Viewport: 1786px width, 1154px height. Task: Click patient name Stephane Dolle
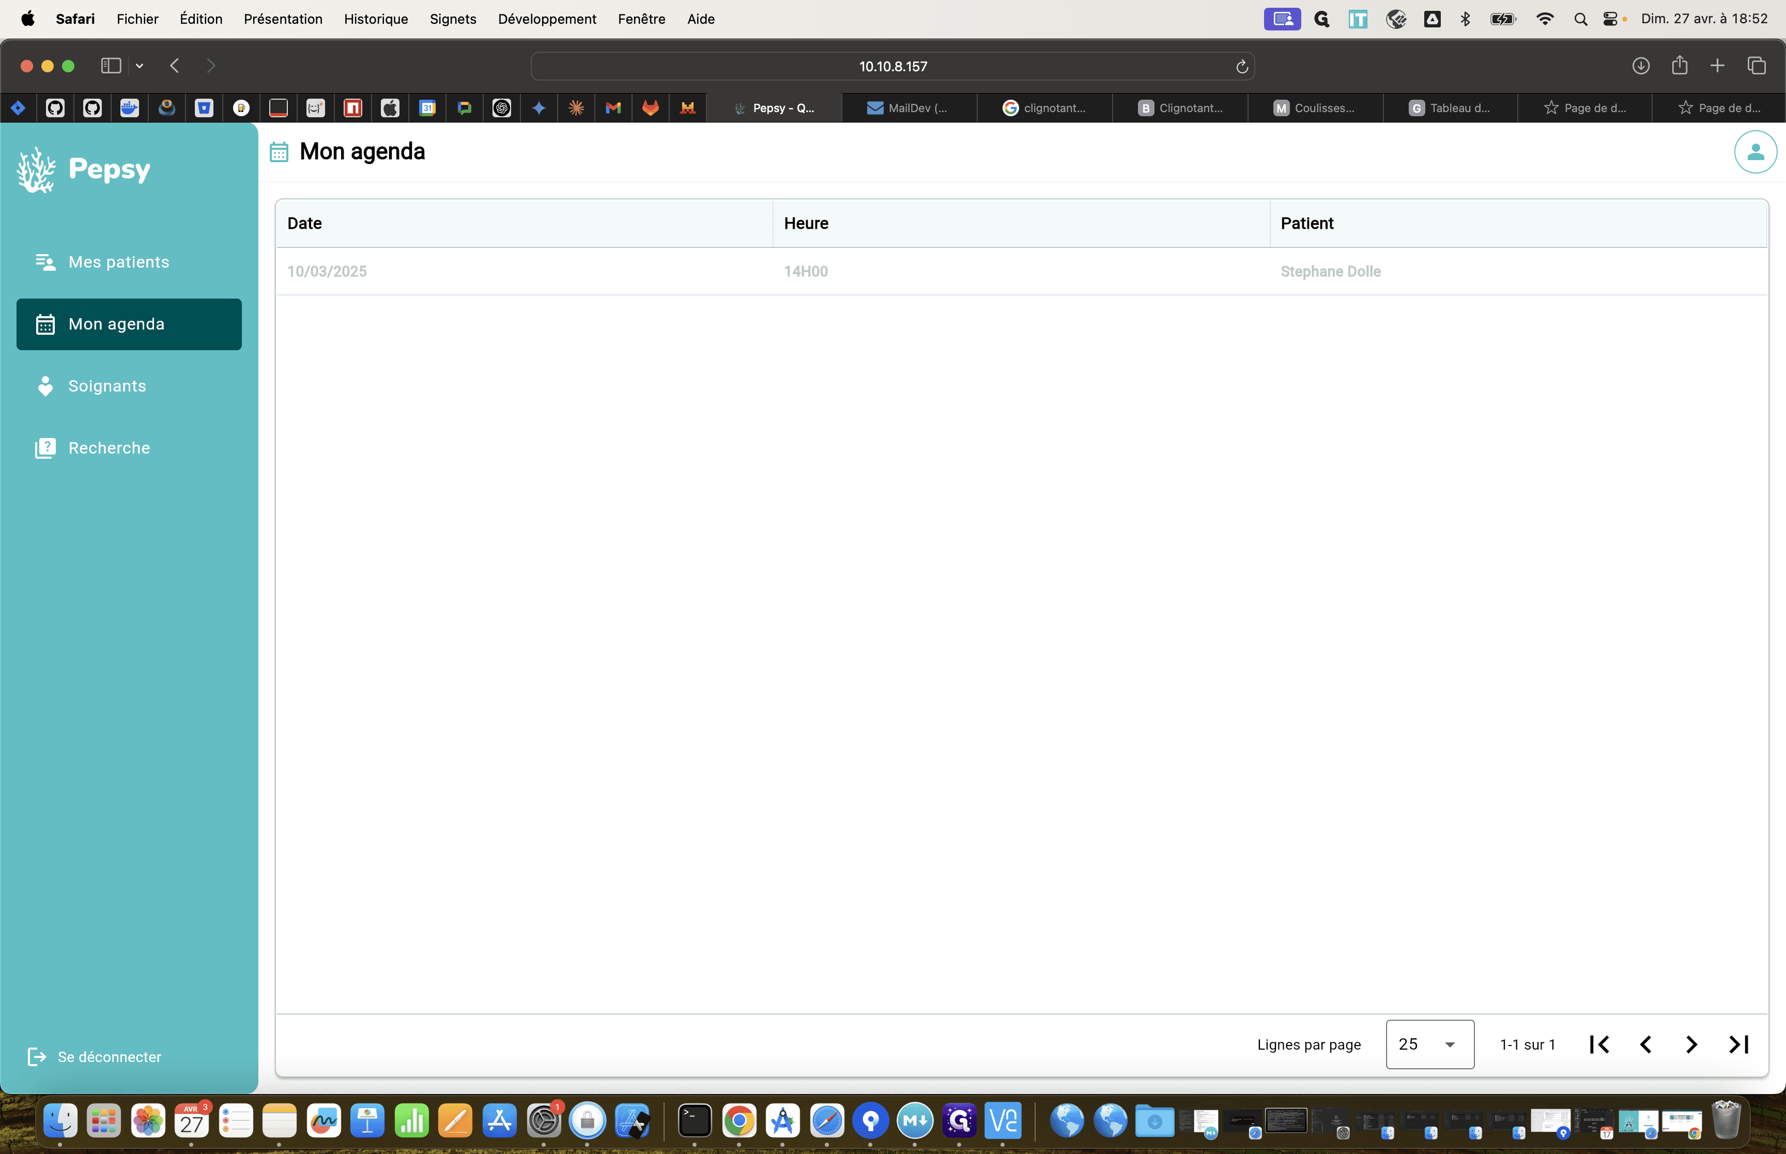[1330, 271]
